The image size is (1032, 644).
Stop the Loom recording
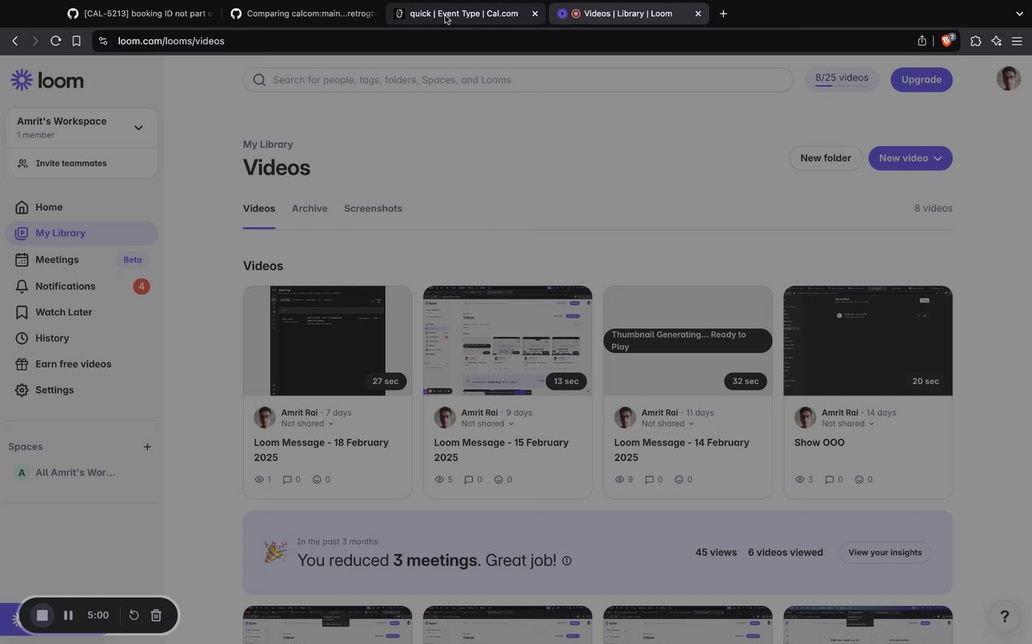43,615
